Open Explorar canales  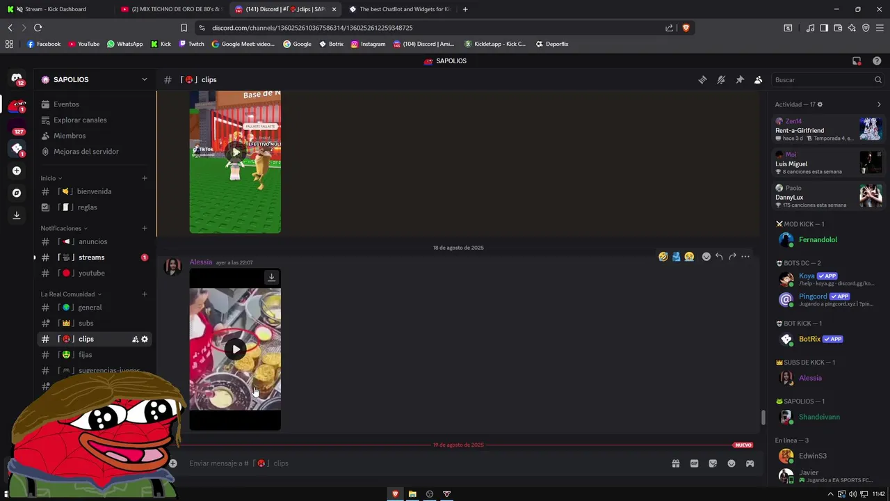(94, 120)
